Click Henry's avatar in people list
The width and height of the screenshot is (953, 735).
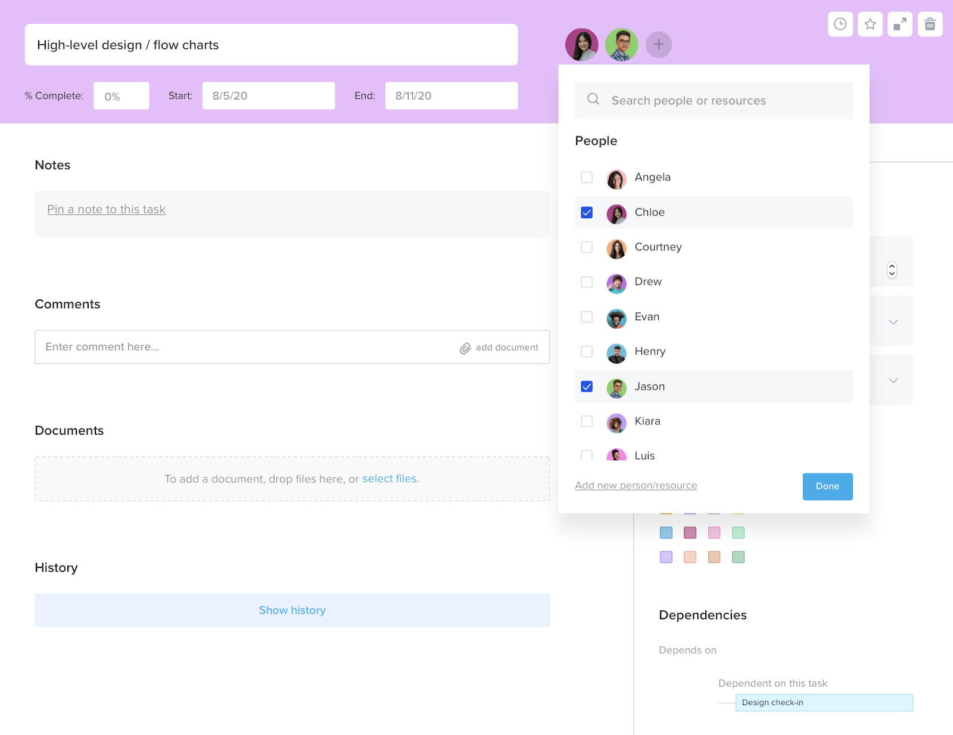pos(616,352)
